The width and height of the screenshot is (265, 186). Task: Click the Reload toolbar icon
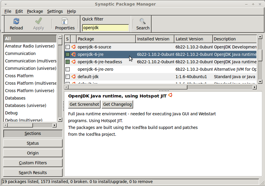[x=16, y=21]
